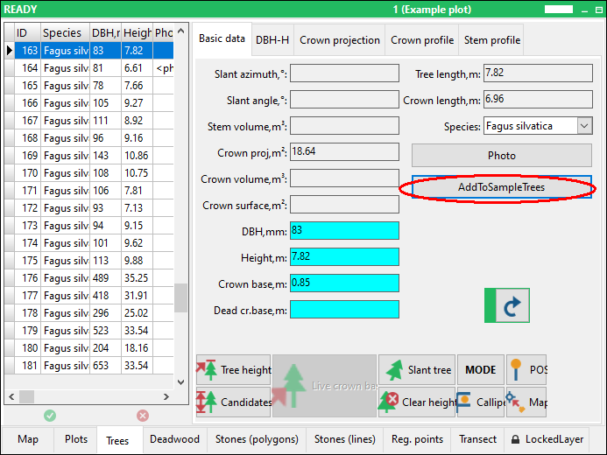Confirm with the green checkmark icon
This screenshot has width=607, height=455.
tap(50, 416)
